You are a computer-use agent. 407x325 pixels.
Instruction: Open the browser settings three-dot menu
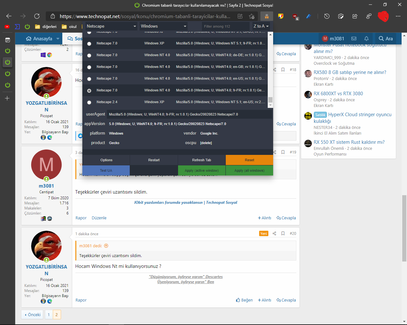tap(398, 16)
